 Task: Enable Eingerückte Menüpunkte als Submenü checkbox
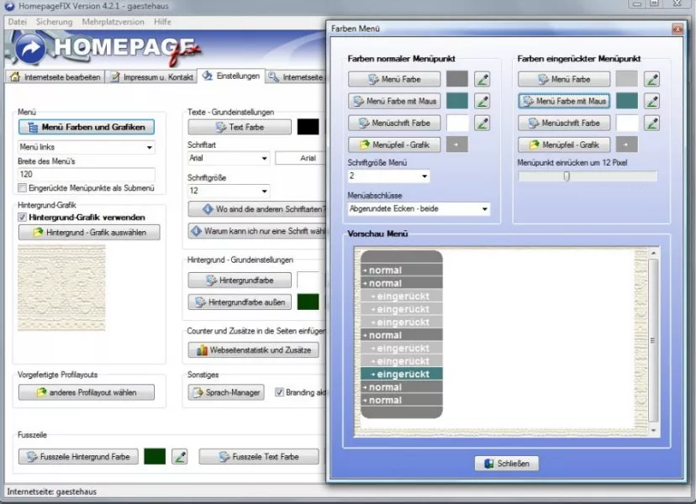tap(23, 189)
